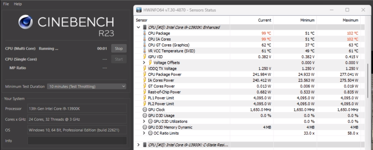Click the CPU Package thermometer icon
The image size is (373, 150).
(145, 33)
